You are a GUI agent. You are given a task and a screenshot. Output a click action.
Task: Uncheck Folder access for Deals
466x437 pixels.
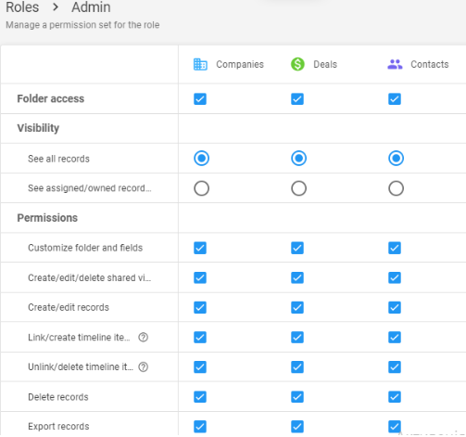297,99
